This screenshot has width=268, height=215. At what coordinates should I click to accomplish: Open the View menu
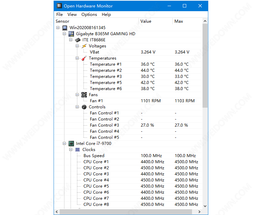[x=72, y=15]
